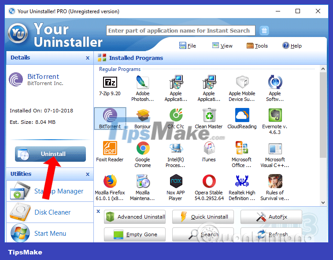This screenshot has width=333, height=260.
Task: Open the Startup Manager utility
Action: click(x=50, y=191)
